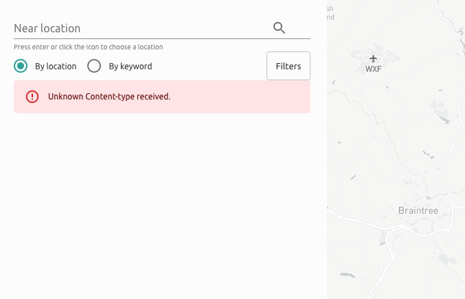
Task: Click the road junction west of Braintree
Action: pos(400,227)
